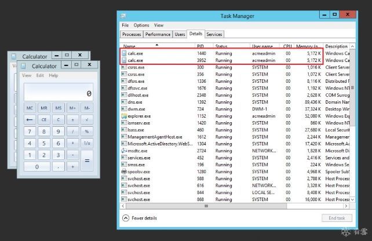Click the Calculator number 5 key
This screenshot has height=241, width=372.
44,143
